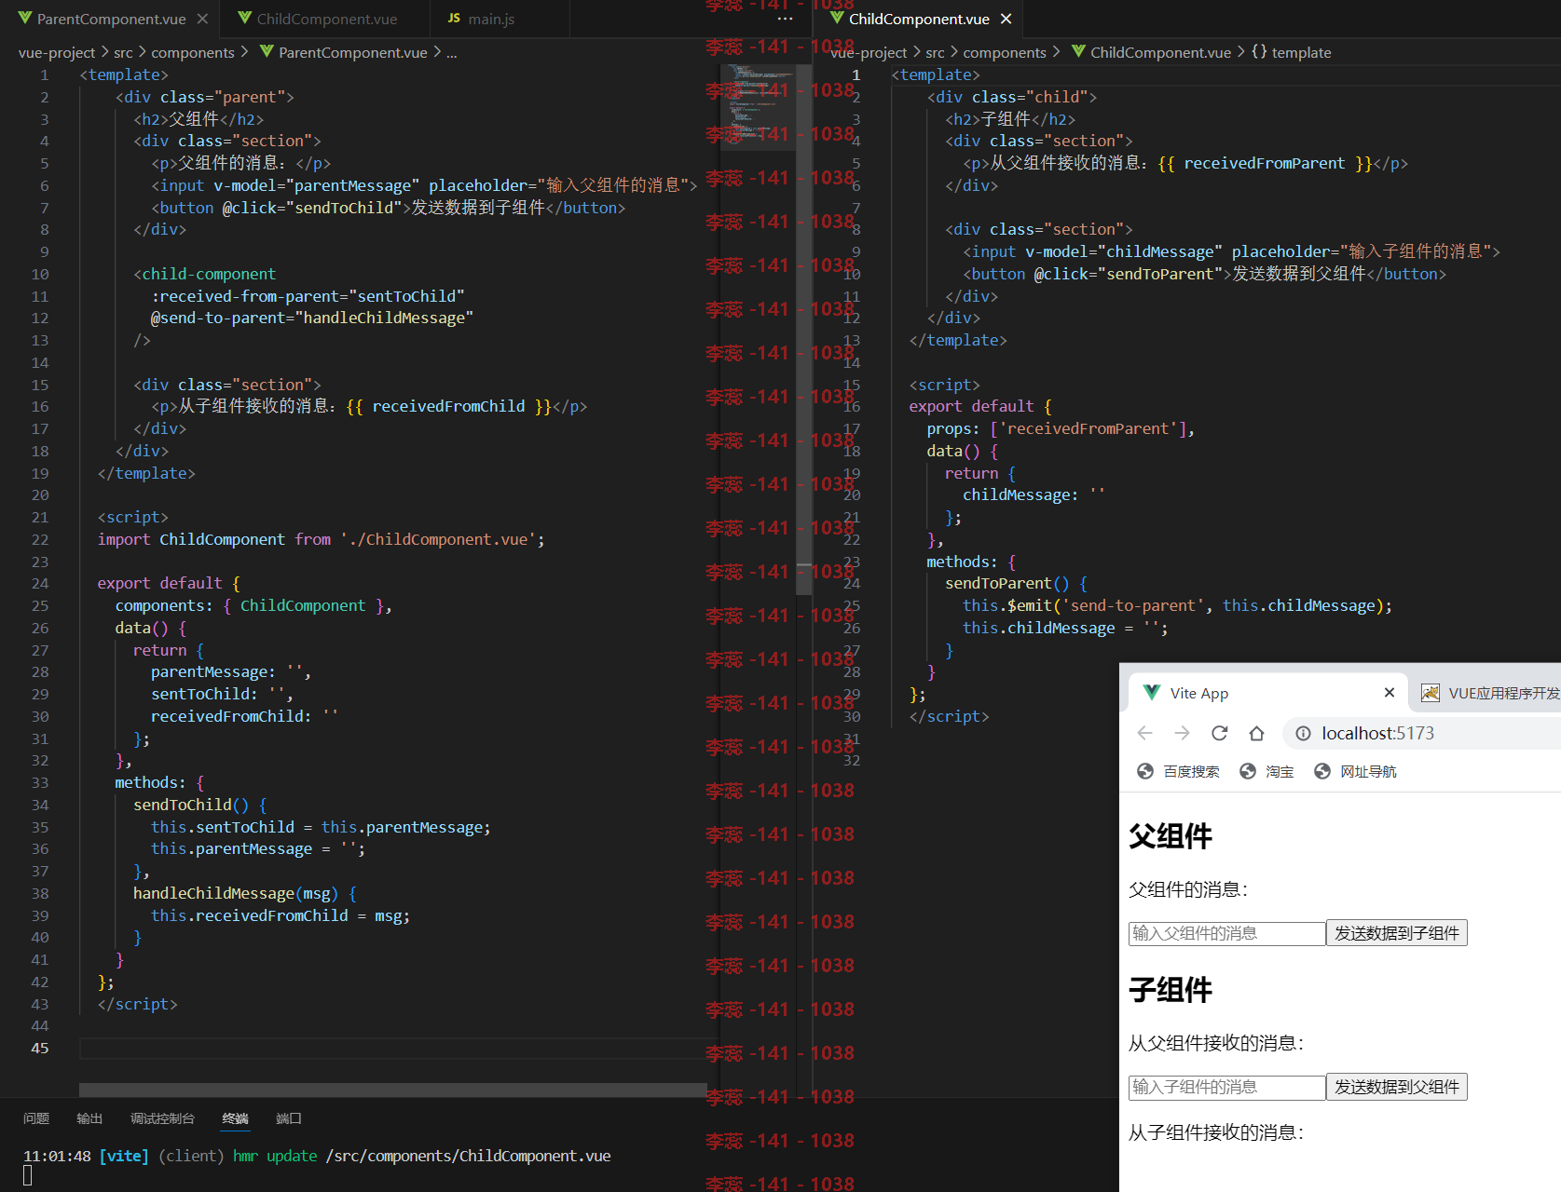Close the right editor's ChildComponent.vue tab
The image size is (1561, 1192).
pos(1006,19)
